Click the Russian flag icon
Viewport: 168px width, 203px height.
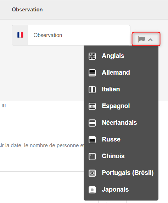[x=92, y=140]
